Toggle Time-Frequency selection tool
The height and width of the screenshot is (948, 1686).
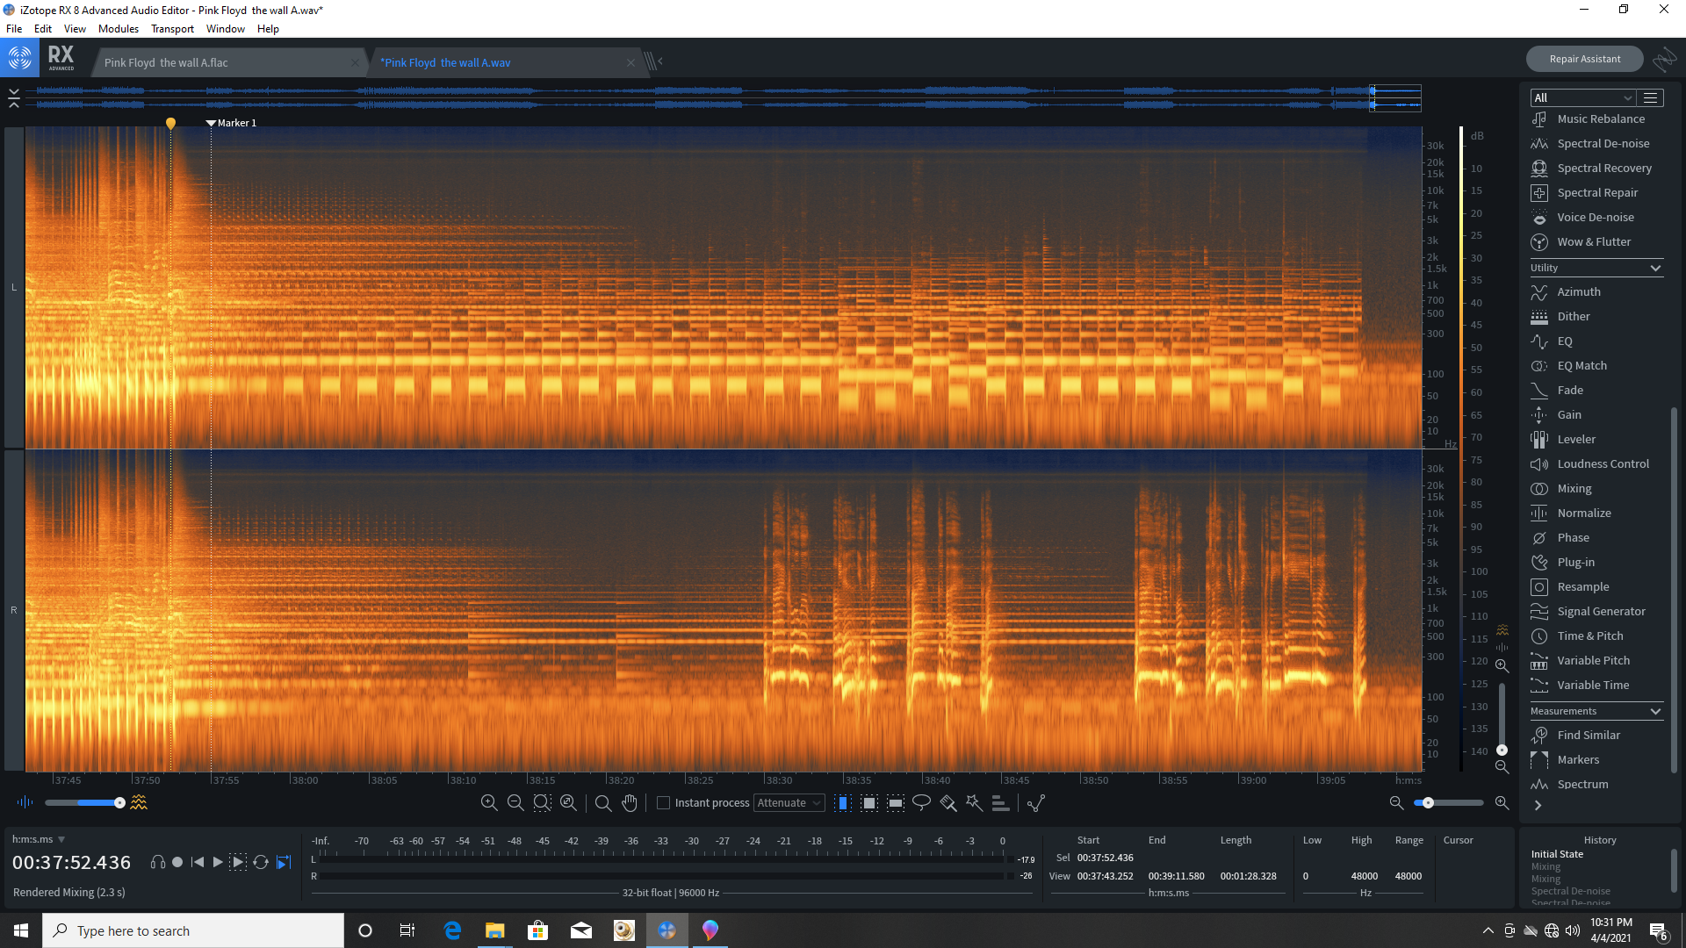click(x=868, y=802)
